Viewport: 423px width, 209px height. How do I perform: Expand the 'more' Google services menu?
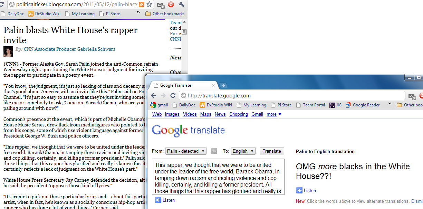pos(274,114)
